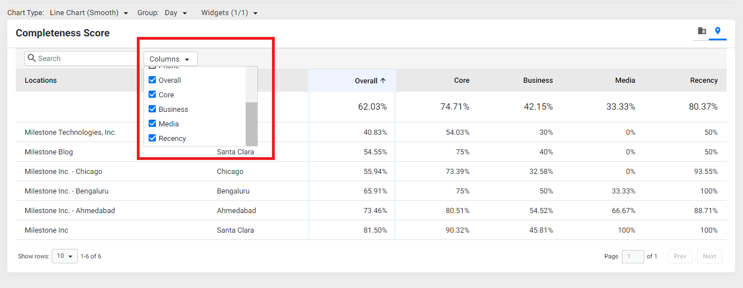The width and height of the screenshot is (743, 288).
Task: Click the 66.67% media cell
Action: [624, 211]
